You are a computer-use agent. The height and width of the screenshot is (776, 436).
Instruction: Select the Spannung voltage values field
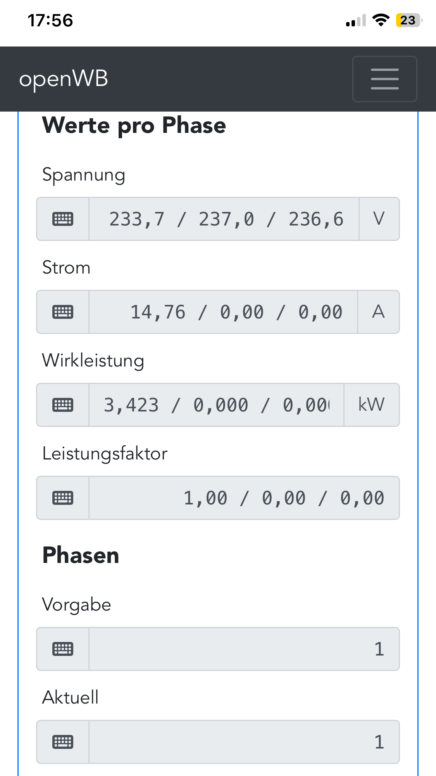pyautogui.click(x=224, y=219)
